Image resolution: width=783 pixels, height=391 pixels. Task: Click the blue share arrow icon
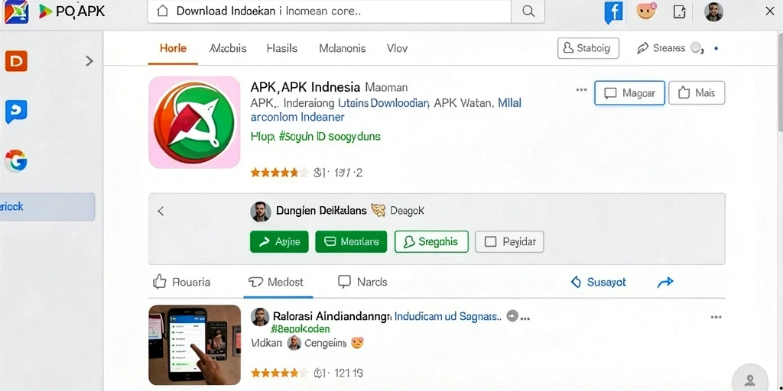click(x=665, y=283)
